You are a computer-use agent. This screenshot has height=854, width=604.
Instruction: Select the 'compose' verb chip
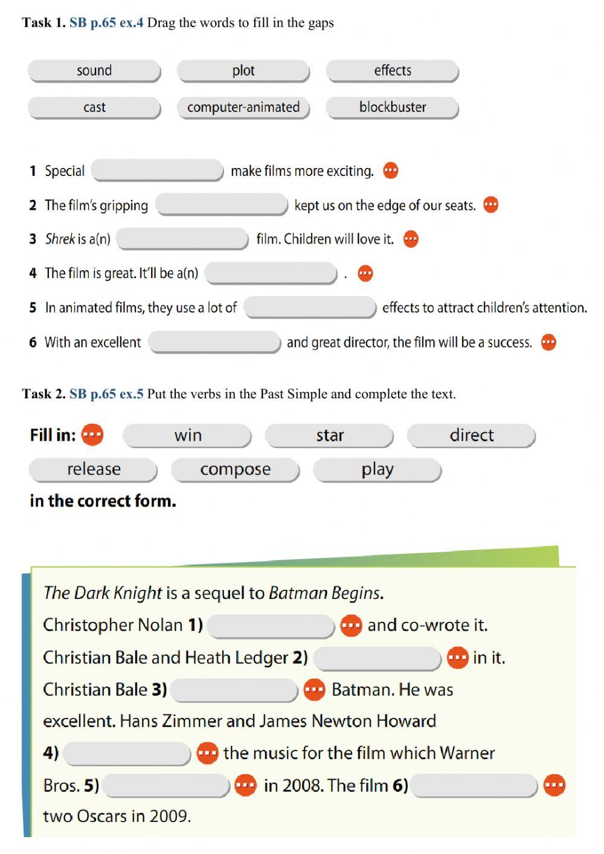pyautogui.click(x=236, y=470)
